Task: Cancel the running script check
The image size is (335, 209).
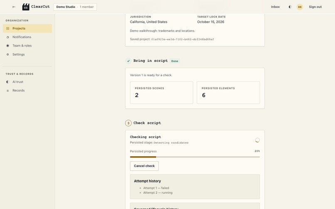Action: 144,166
